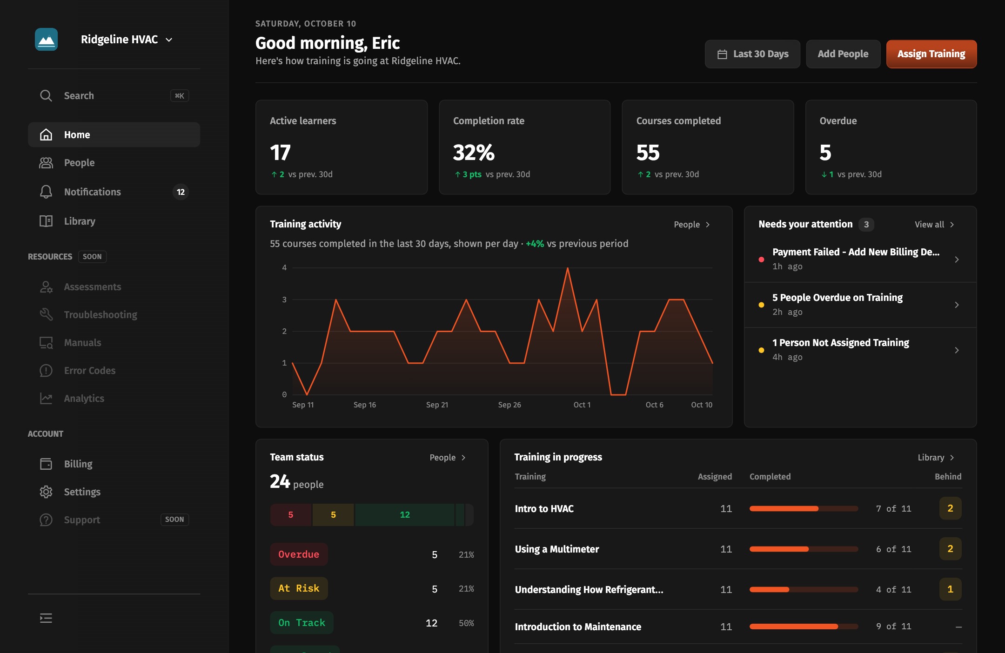The image size is (1005, 653).
Task: Click the Home house icon
Action: point(46,135)
